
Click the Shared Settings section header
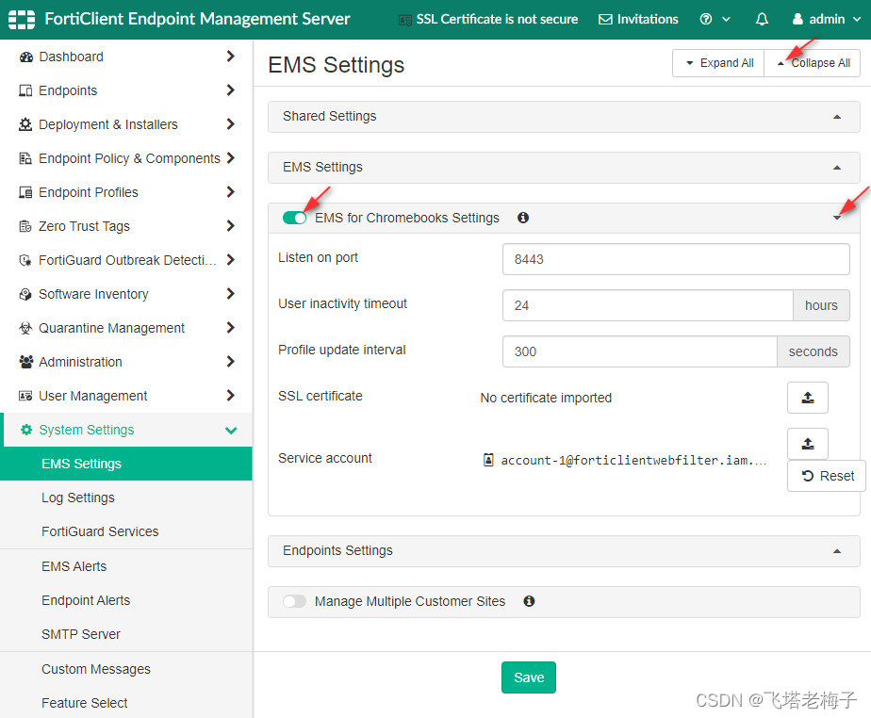564,117
